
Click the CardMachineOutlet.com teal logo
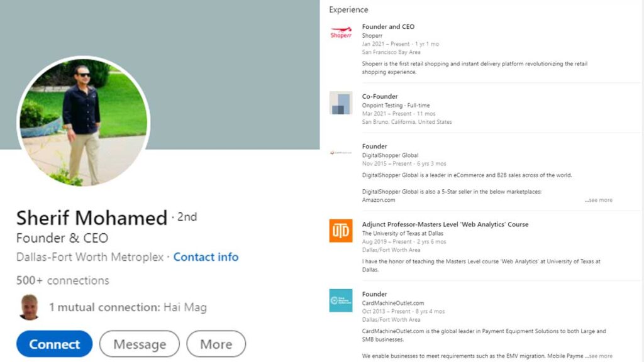coord(341,300)
